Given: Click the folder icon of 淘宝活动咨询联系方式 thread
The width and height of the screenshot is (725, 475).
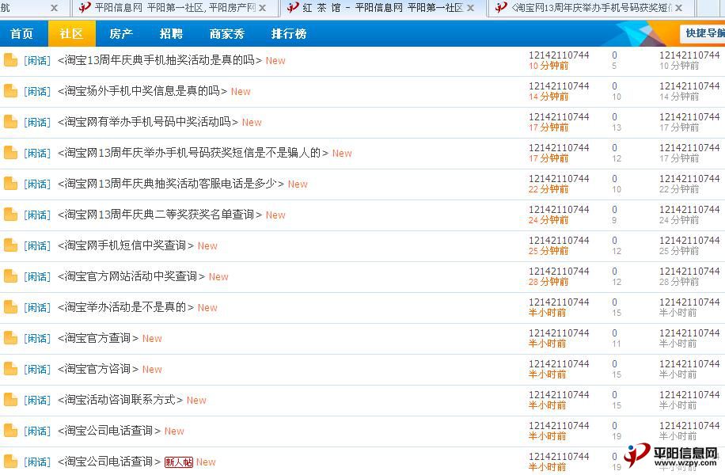Looking at the screenshot, I should (x=10, y=400).
